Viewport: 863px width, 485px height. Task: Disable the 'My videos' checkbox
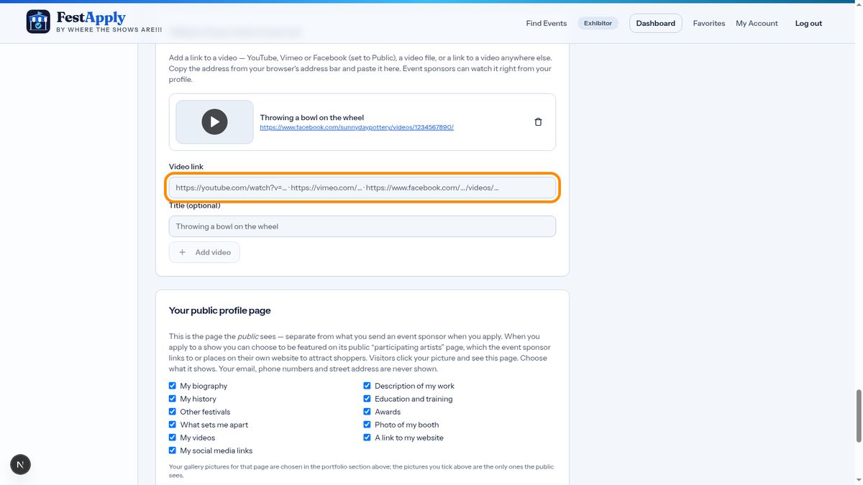173,438
